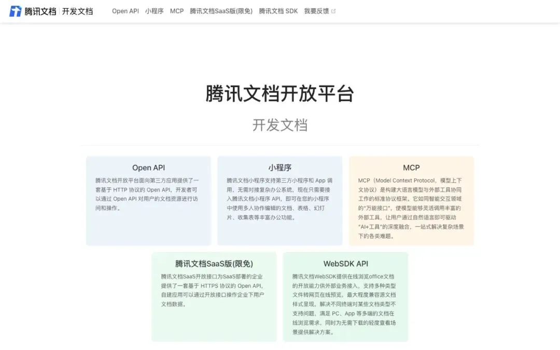Click the 腾讯文档开放平台 main heading
The image size is (560, 350).
click(279, 93)
